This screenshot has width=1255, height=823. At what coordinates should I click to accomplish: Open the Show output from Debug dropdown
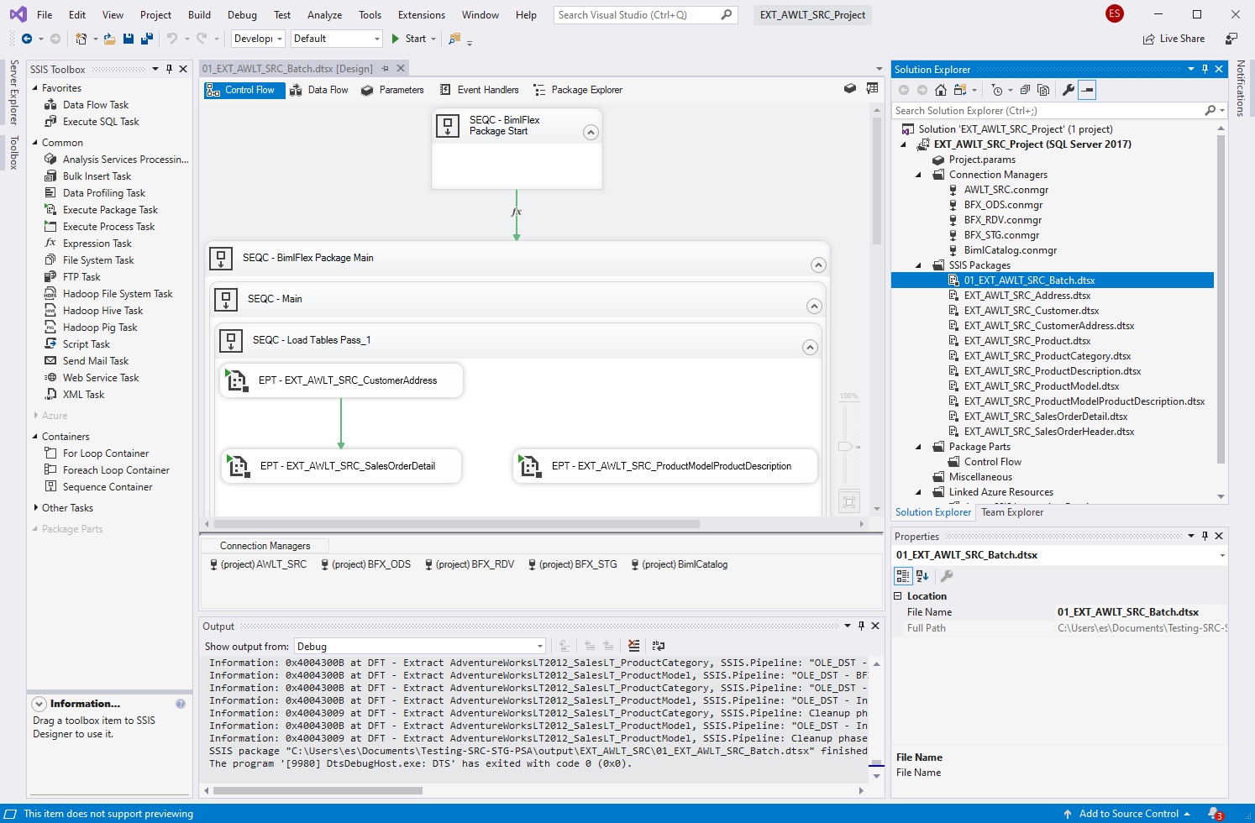540,645
